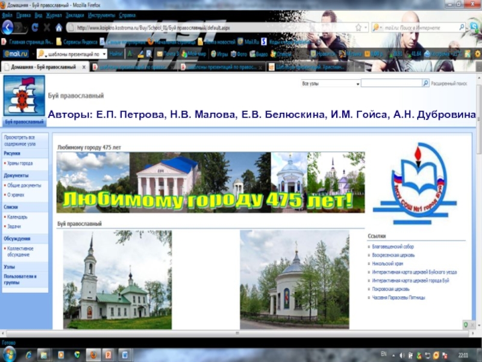Click 'Расширенный поиск' link
Viewport: 482px width, 362px height.
click(x=448, y=83)
